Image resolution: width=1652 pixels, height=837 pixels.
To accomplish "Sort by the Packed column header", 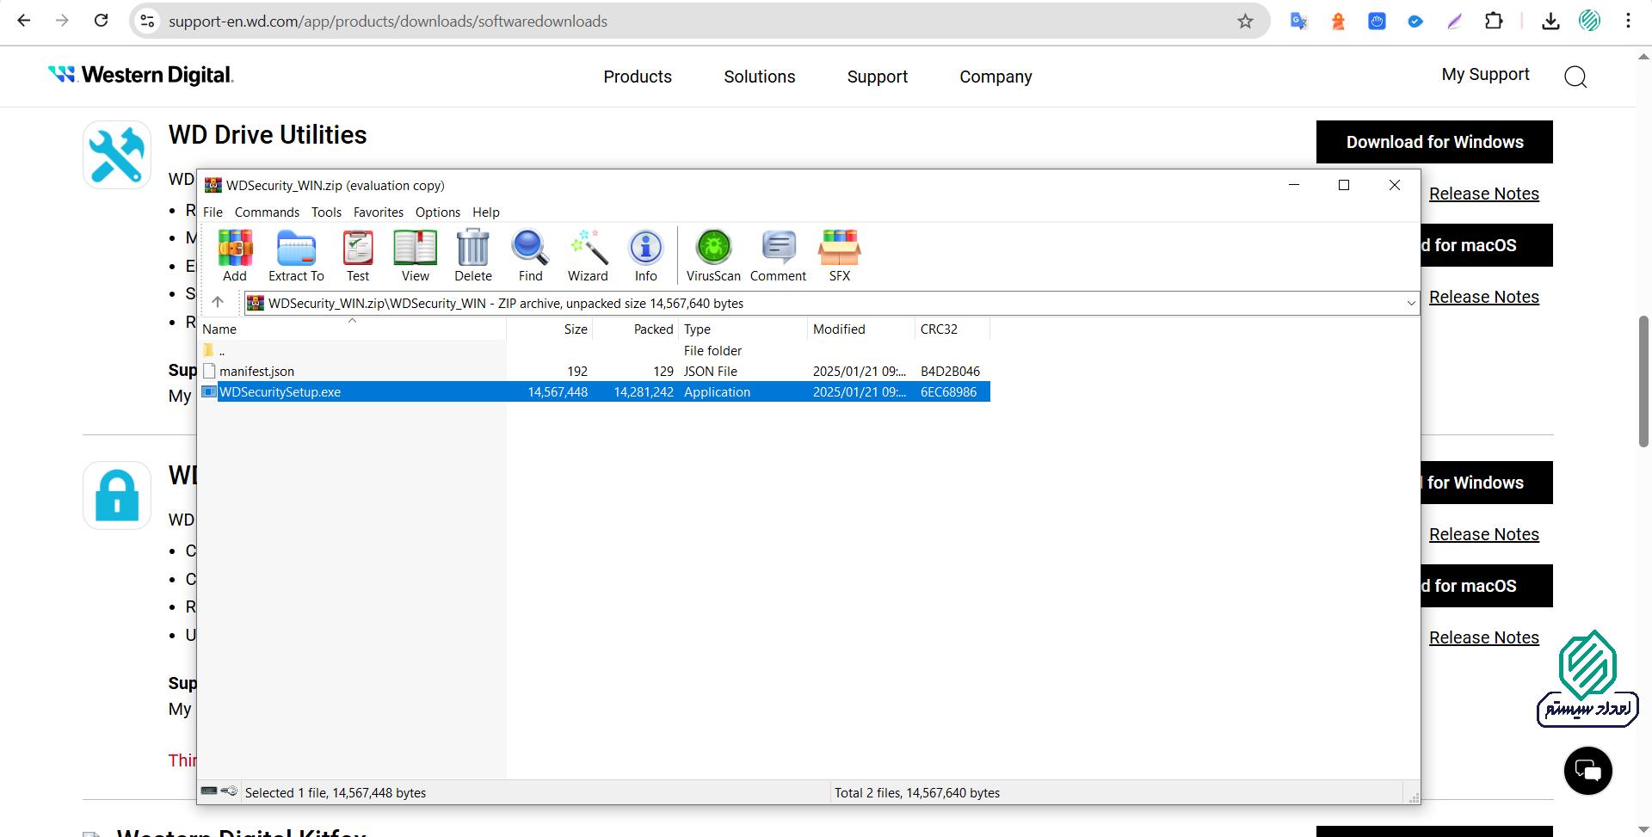I will tap(636, 329).
